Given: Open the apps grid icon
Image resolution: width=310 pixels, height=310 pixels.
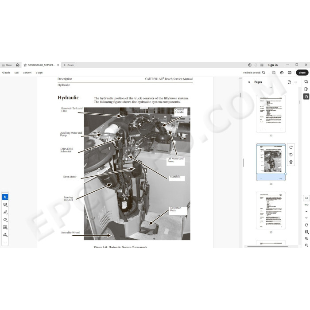Looking at the screenshot, I should 262,65.
